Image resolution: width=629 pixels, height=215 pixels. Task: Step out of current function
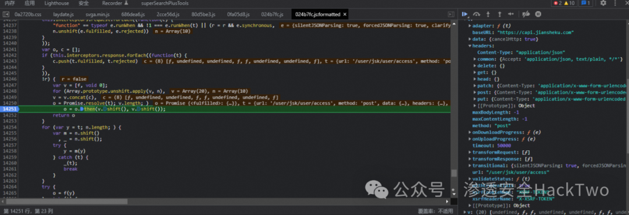click(500, 14)
